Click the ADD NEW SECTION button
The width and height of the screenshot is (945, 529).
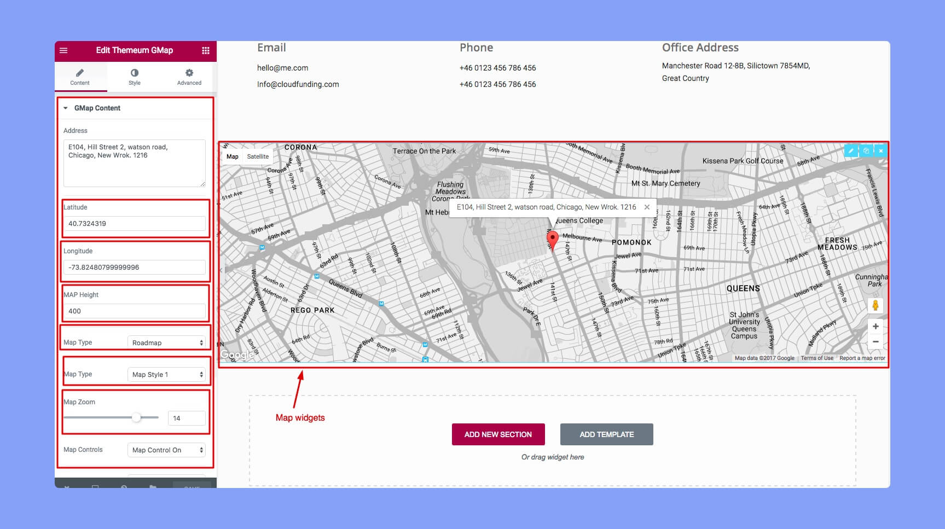[498, 434]
